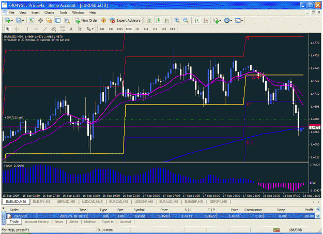Open the Indicators list icon
The width and height of the screenshot is (323, 234).
point(216,20)
